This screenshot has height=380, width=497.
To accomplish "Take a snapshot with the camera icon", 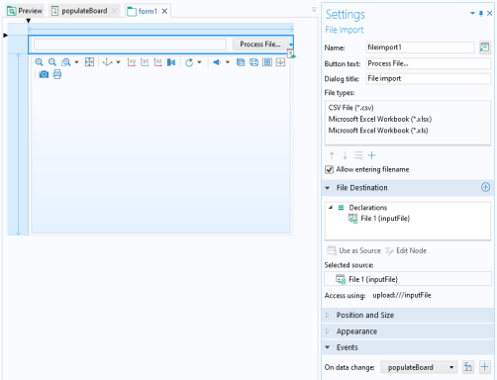I will [x=44, y=74].
